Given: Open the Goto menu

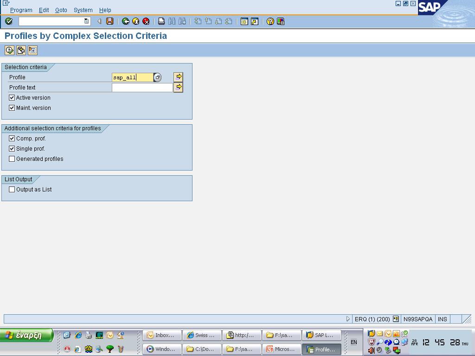Looking at the screenshot, I should 61,10.
